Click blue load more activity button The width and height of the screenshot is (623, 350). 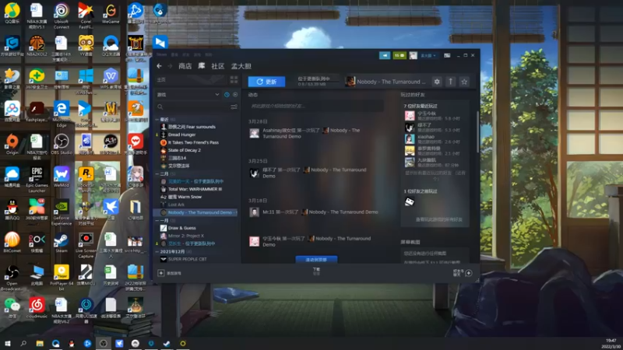tap(316, 260)
